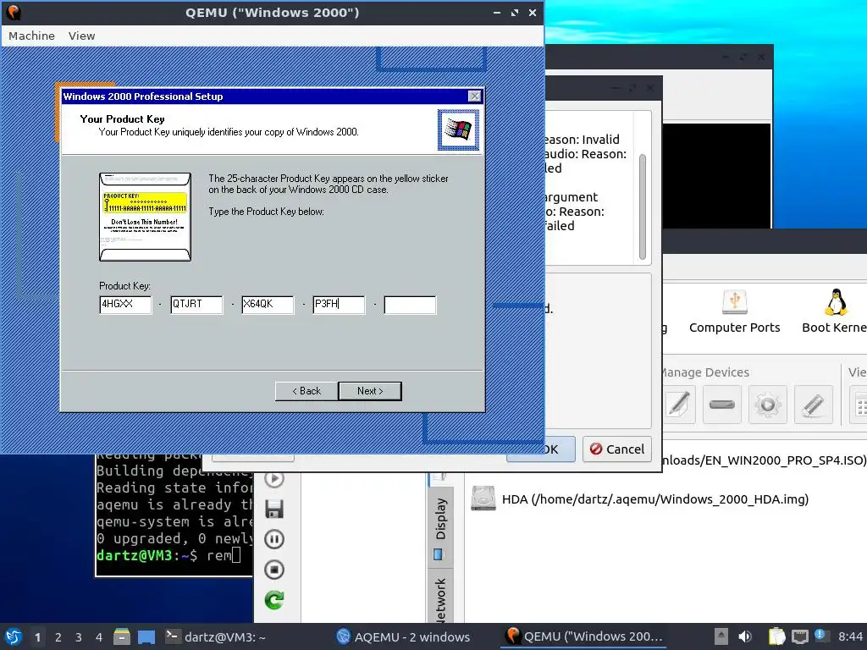Click the QEMU app icon in title bar
The width and height of the screenshot is (867, 650).
pos(14,12)
